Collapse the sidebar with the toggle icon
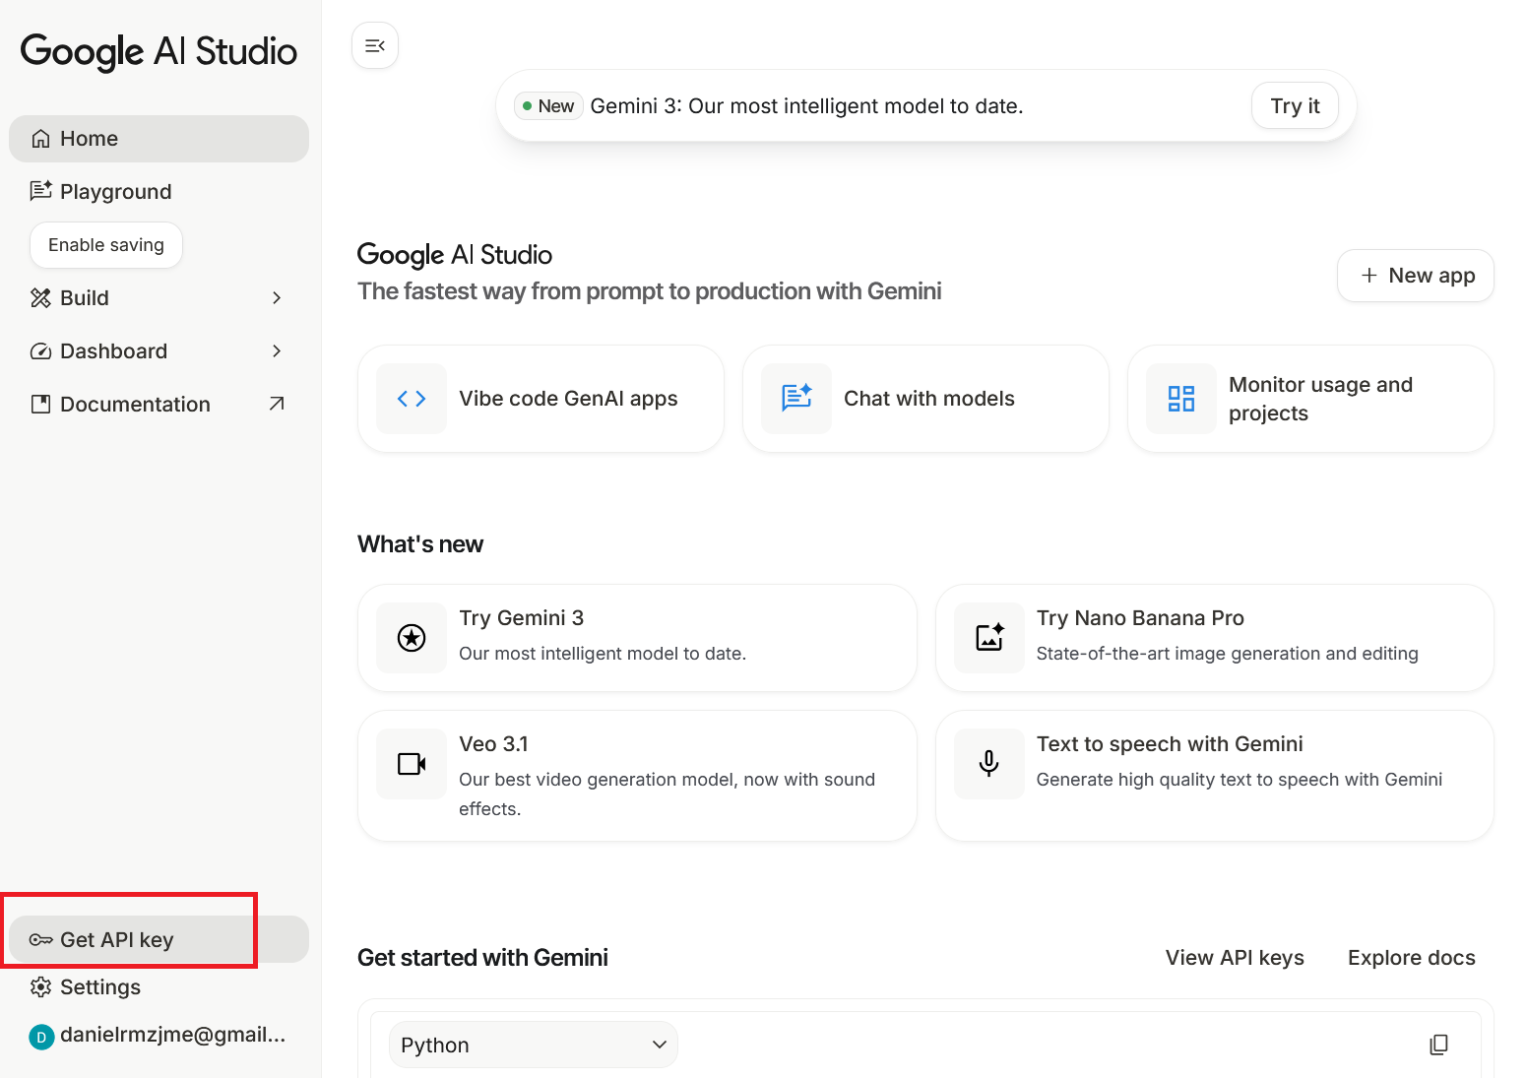This screenshot has width=1526, height=1078. tap(375, 45)
